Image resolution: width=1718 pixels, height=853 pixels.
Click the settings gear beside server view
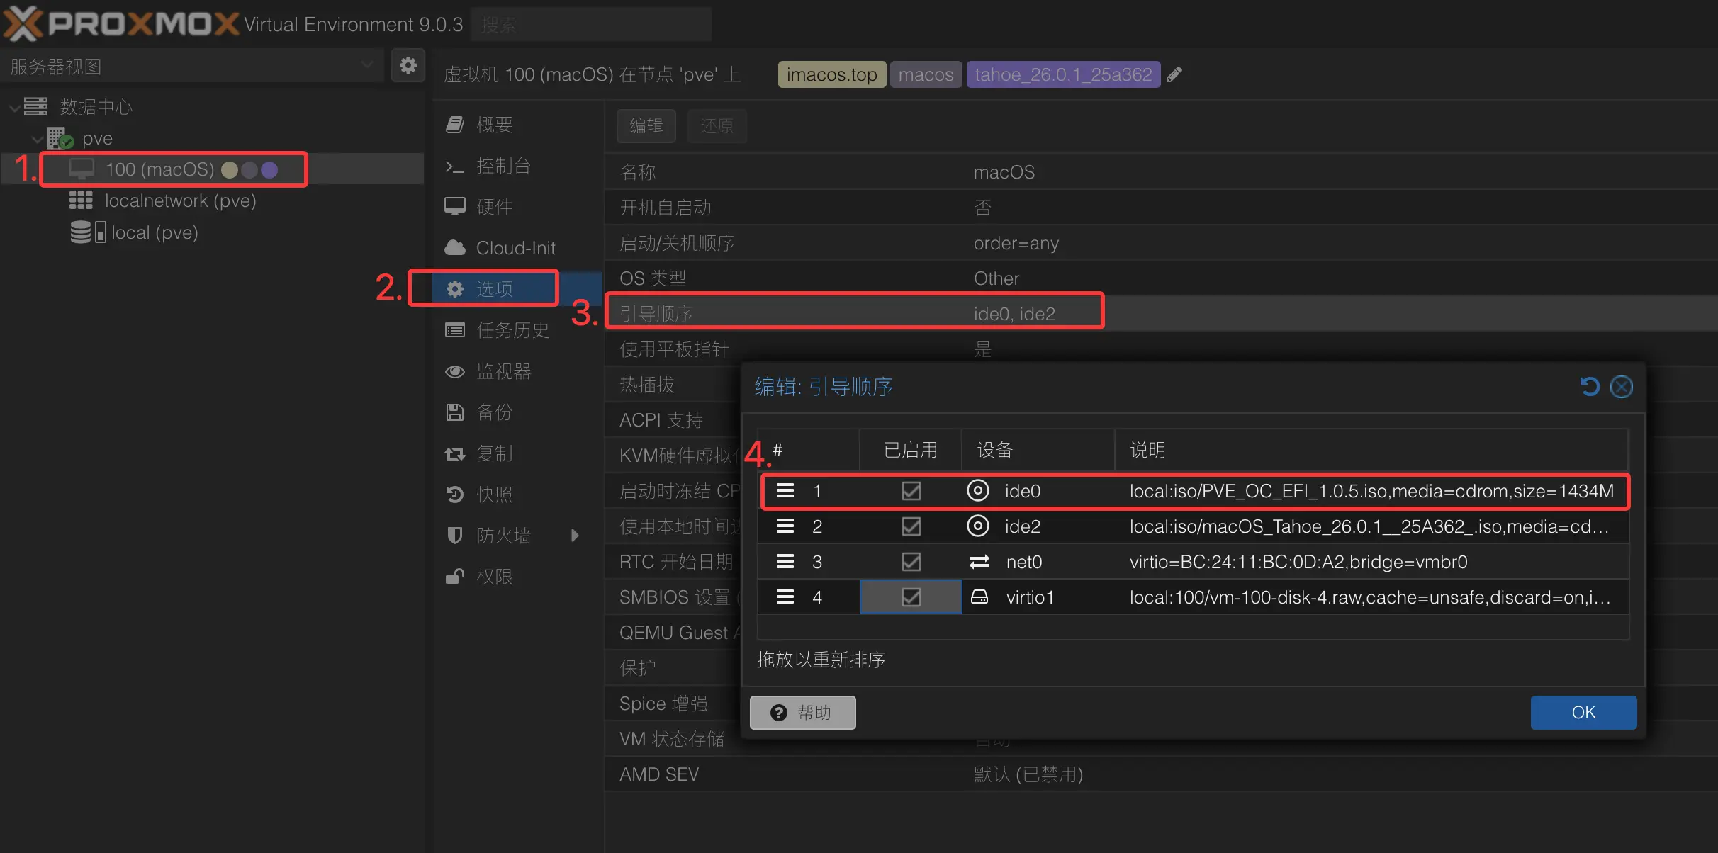pyautogui.click(x=408, y=66)
